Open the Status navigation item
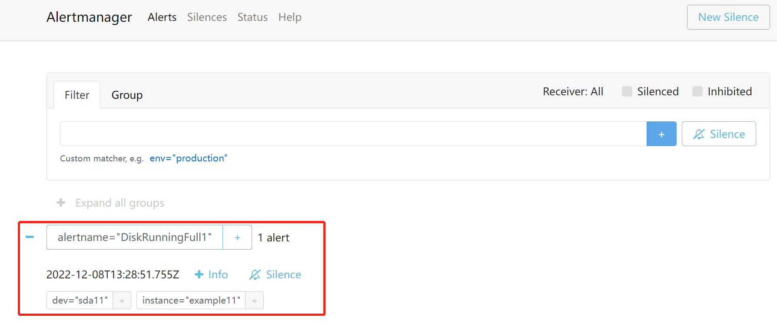777x331 pixels. 252,17
